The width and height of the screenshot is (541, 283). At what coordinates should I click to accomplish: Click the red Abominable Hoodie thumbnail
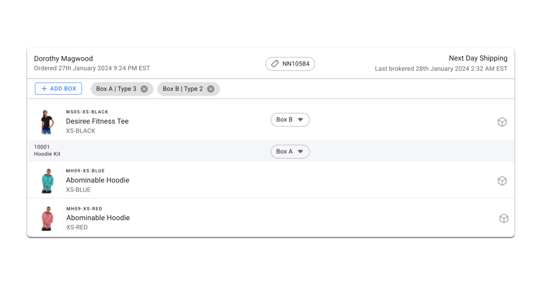tap(47, 219)
